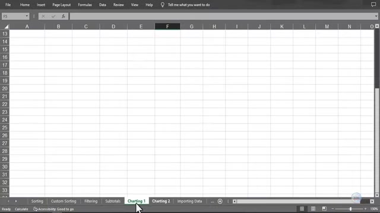This screenshot has width=380, height=213.
Task: Select column F header
Action: [167, 27]
